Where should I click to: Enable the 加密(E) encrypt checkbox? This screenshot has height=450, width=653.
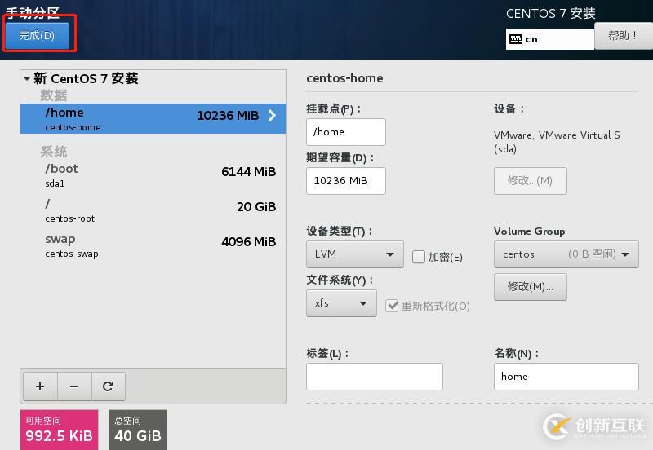point(419,257)
